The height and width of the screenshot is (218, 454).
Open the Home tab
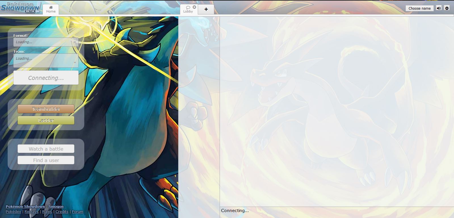tap(51, 9)
